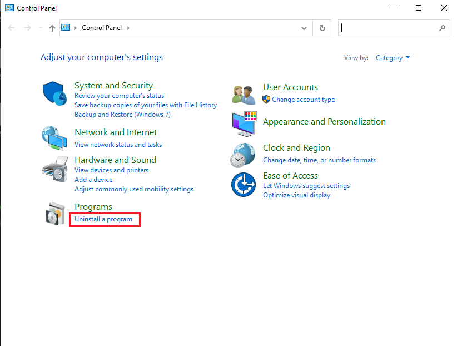Click the User Accounts people icon
Viewport: 457px width, 346px height.
click(x=244, y=95)
